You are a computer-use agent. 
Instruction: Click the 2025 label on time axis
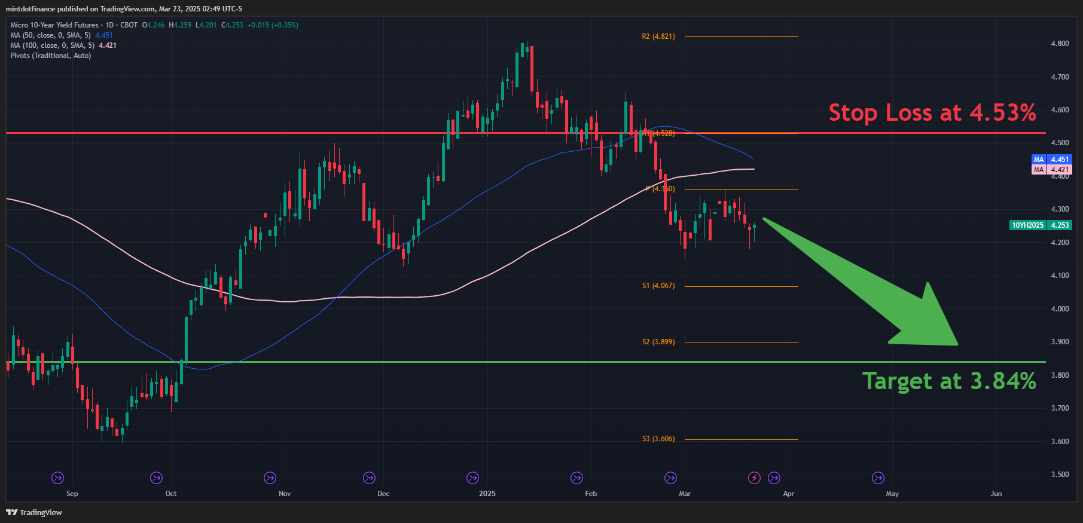[x=487, y=494]
